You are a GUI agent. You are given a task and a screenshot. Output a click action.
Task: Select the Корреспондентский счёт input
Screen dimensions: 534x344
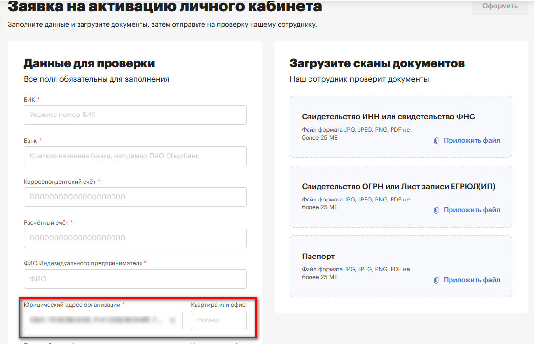pyautogui.click(x=135, y=197)
